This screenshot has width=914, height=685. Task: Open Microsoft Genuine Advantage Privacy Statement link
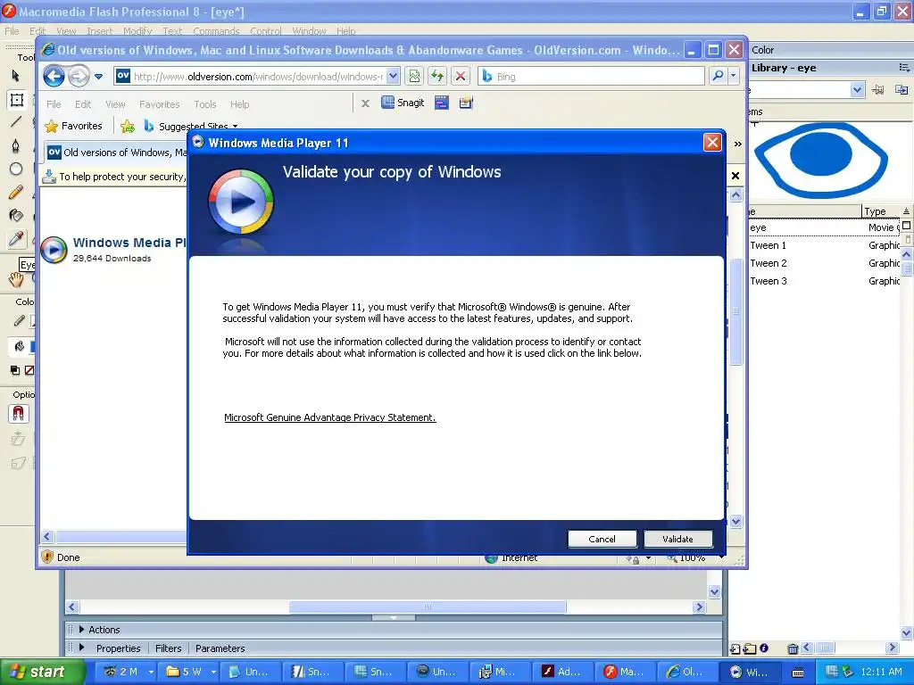330,417
